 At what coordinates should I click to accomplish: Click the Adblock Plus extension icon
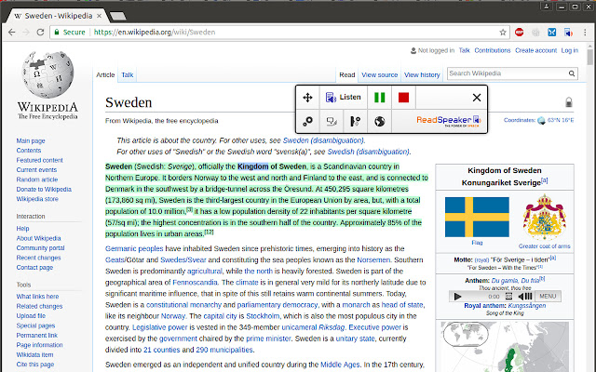tap(520, 32)
